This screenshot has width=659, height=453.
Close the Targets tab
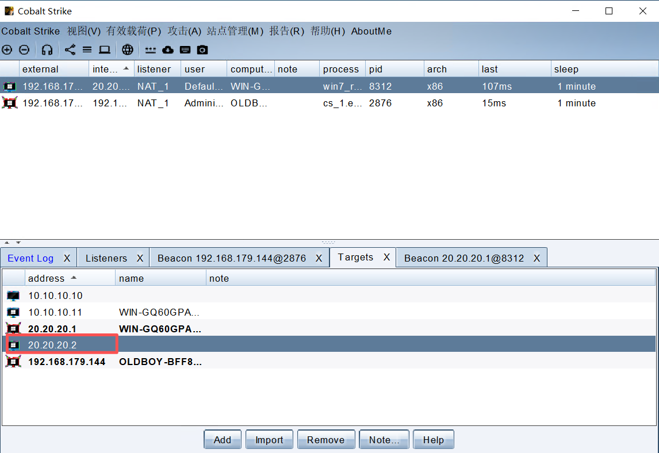(x=386, y=257)
